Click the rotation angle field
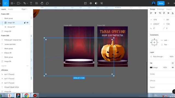 click(154, 28)
